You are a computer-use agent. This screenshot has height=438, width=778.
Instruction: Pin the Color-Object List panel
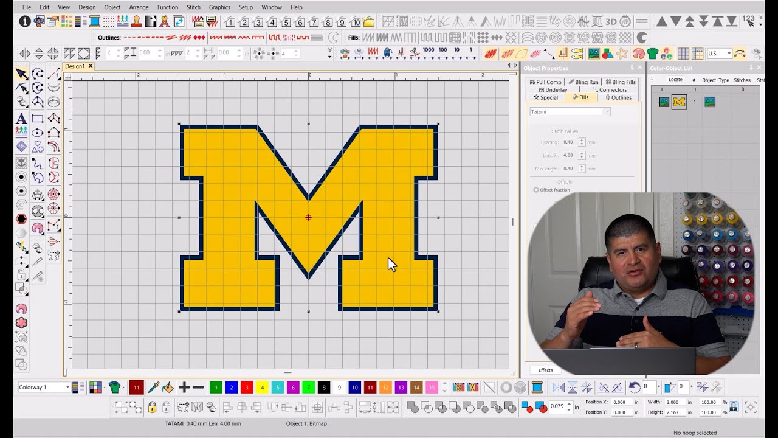pyautogui.click(x=751, y=68)
